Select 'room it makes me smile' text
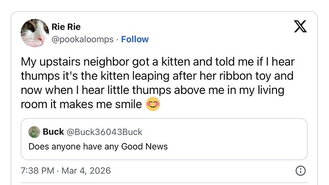This screenshot has height=185, width=329. (82, 104)
